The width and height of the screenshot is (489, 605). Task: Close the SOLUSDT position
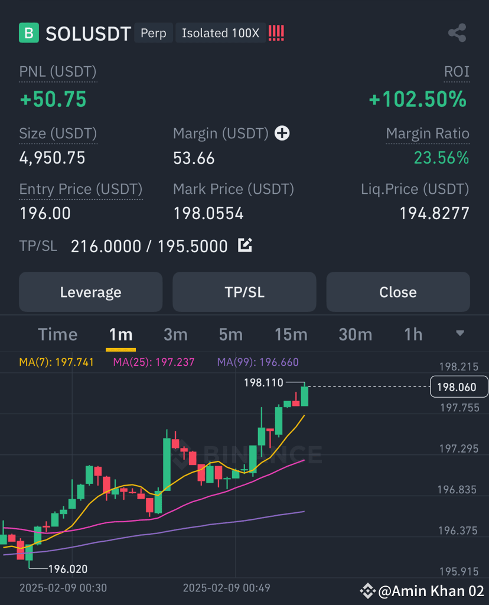[398, 292]
